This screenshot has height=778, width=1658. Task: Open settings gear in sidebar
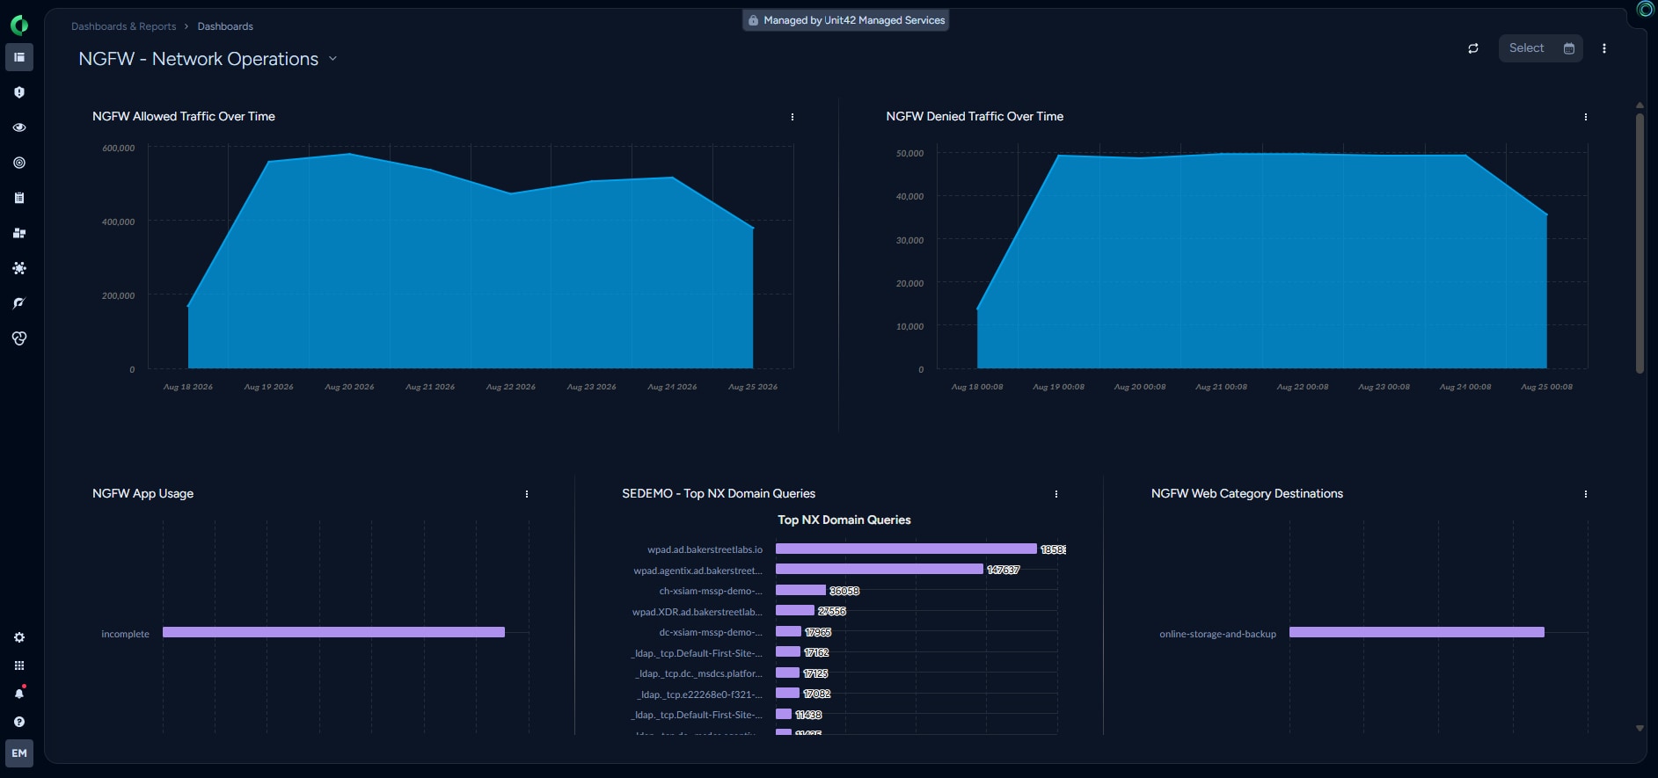pos(19,637)
